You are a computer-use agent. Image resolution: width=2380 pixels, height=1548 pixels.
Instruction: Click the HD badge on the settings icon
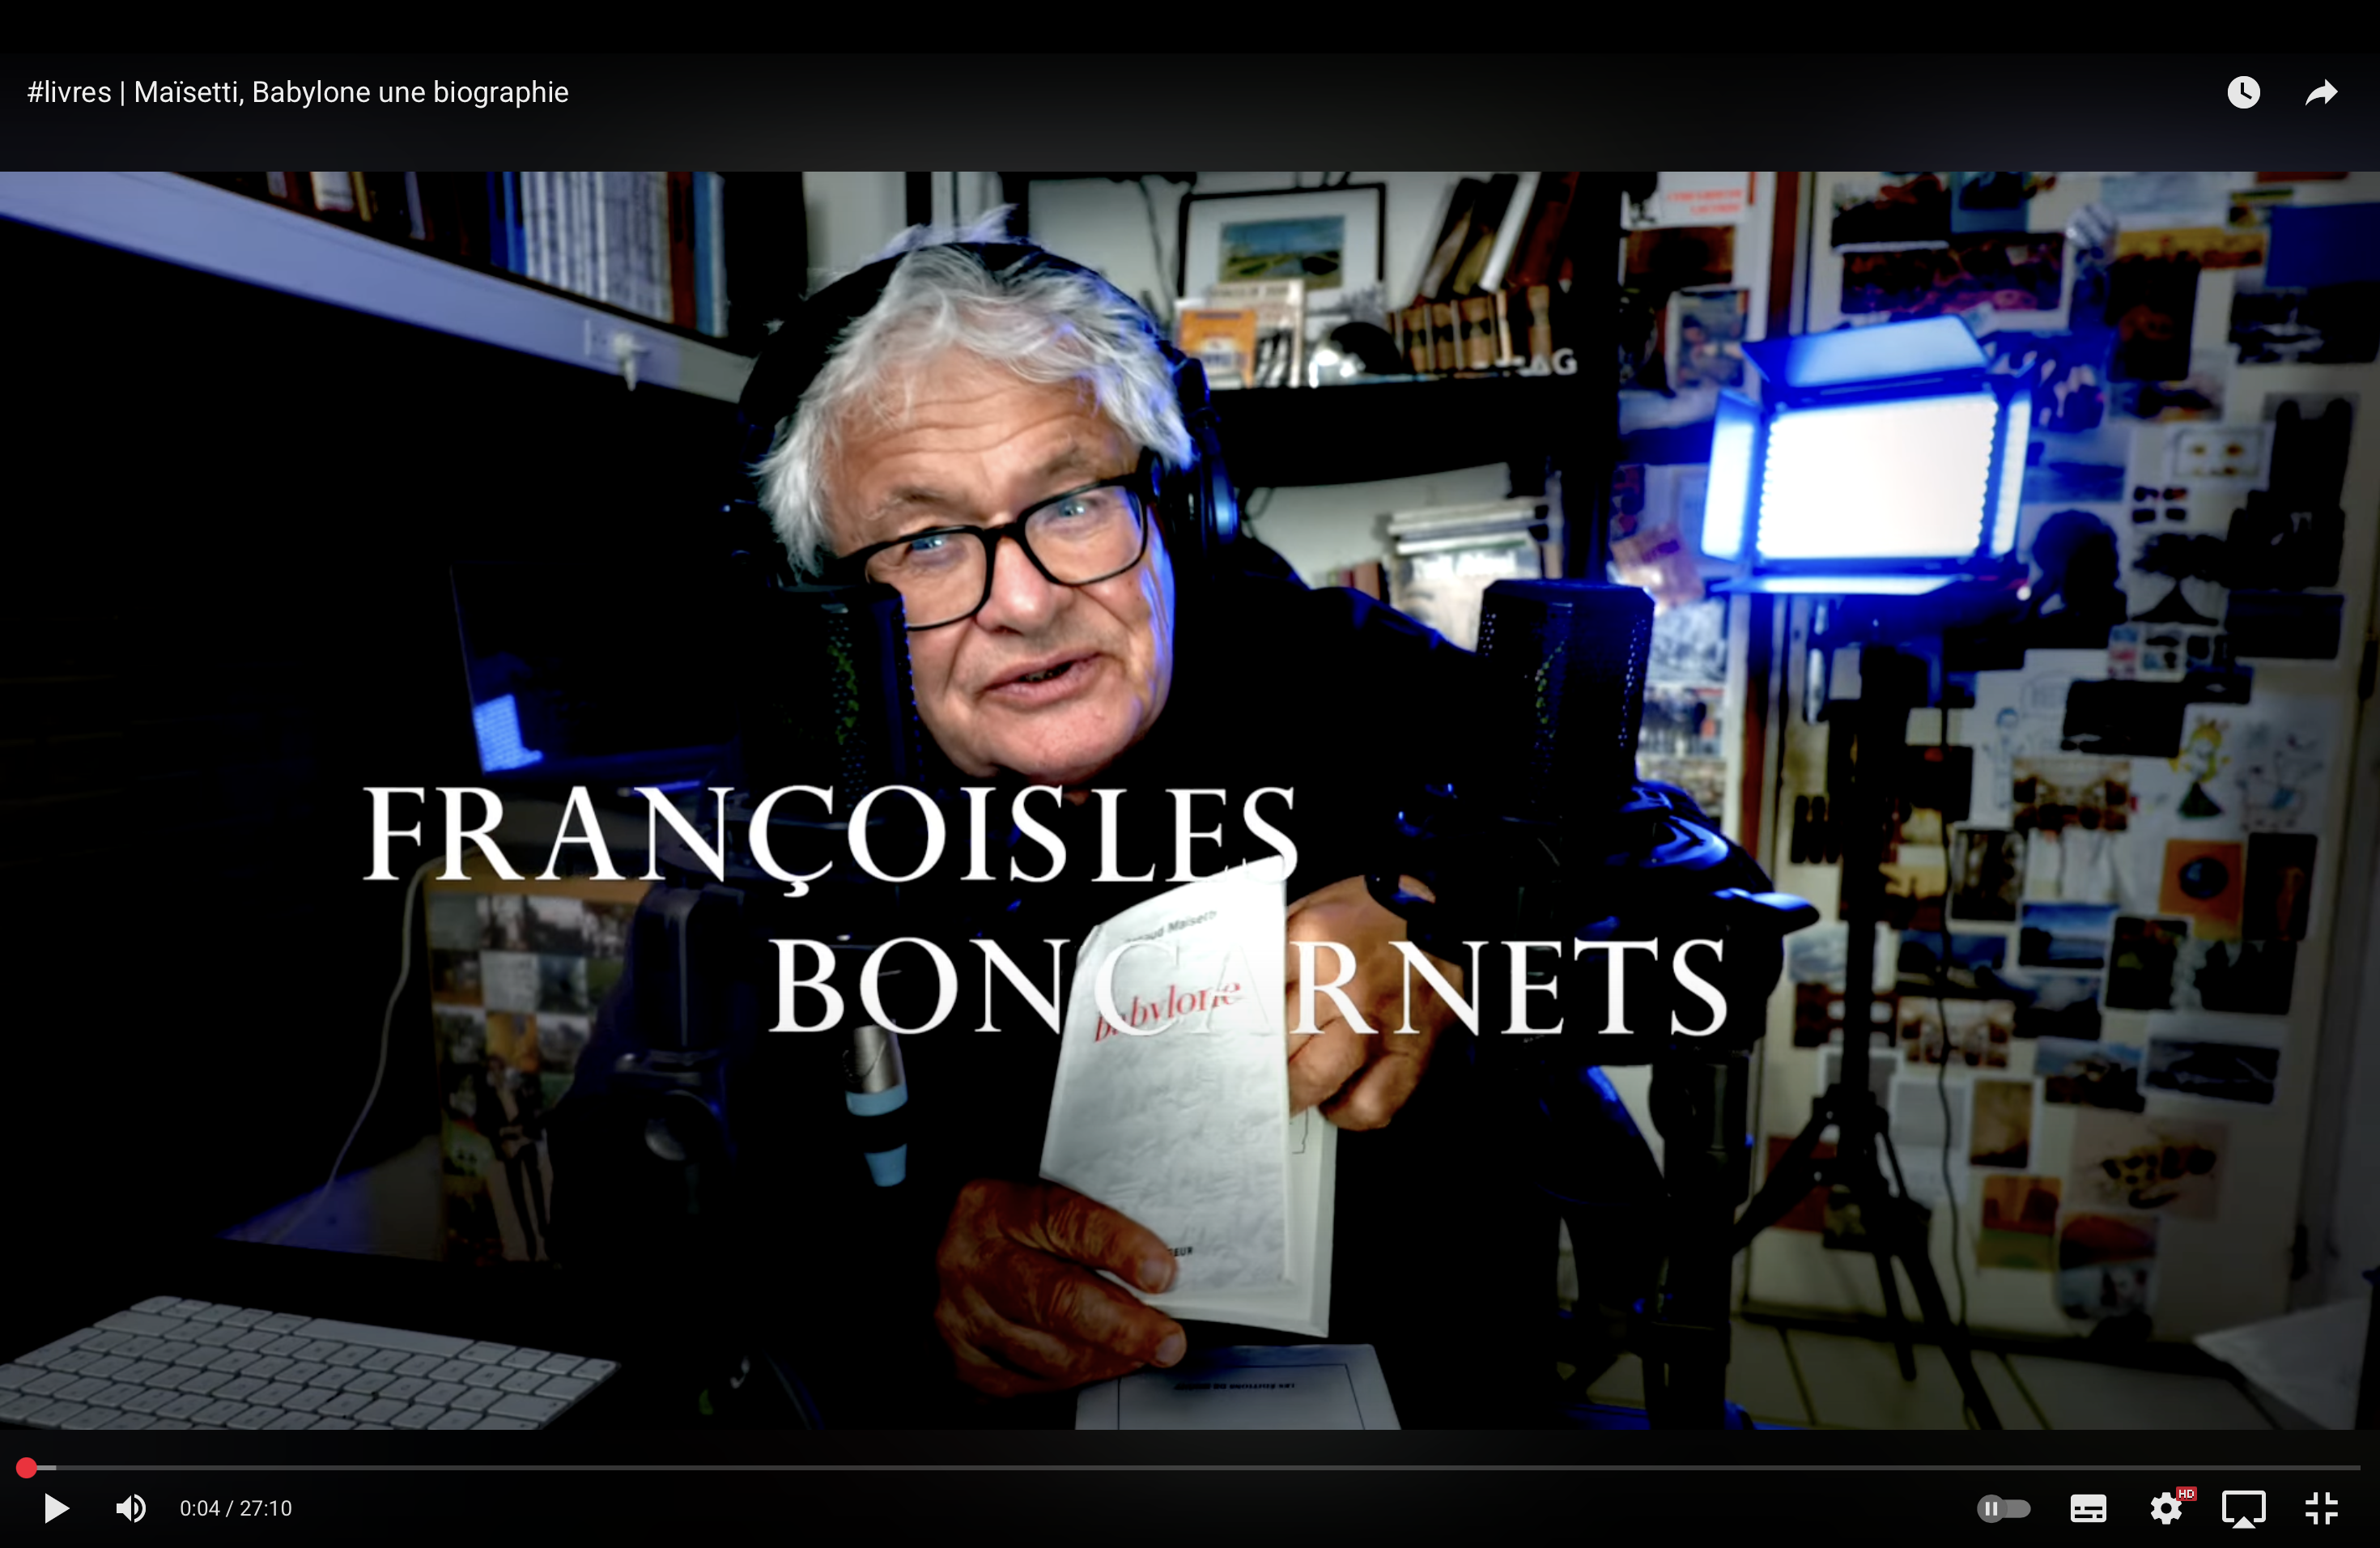click(x=2186, y=1494)
